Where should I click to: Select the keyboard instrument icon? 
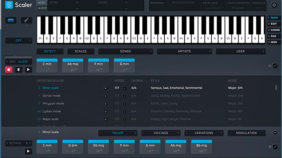tap(10, 20)
